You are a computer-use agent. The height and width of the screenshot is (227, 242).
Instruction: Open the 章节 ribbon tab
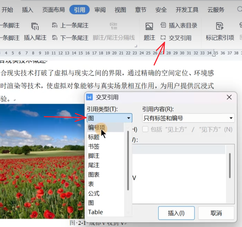pyautogui.click(x=141, y=10)
